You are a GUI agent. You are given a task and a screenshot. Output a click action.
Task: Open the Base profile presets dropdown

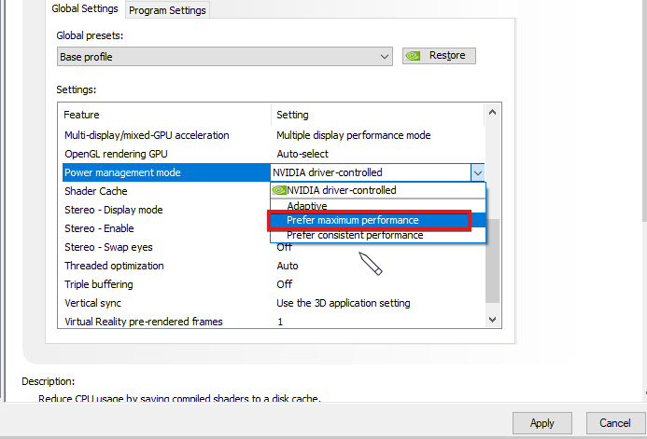224,57
